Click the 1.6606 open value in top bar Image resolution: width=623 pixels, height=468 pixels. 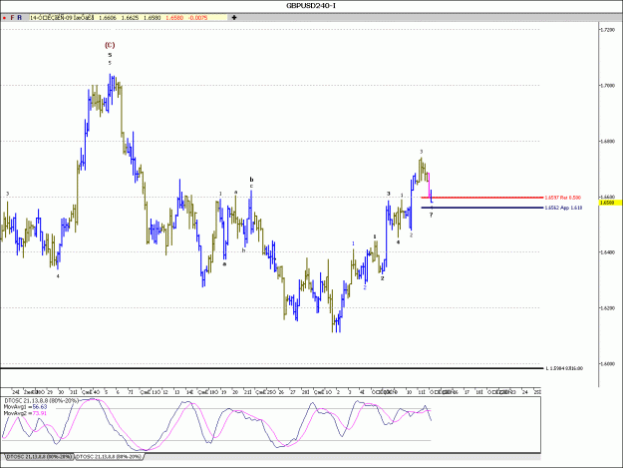pos(108,18)
